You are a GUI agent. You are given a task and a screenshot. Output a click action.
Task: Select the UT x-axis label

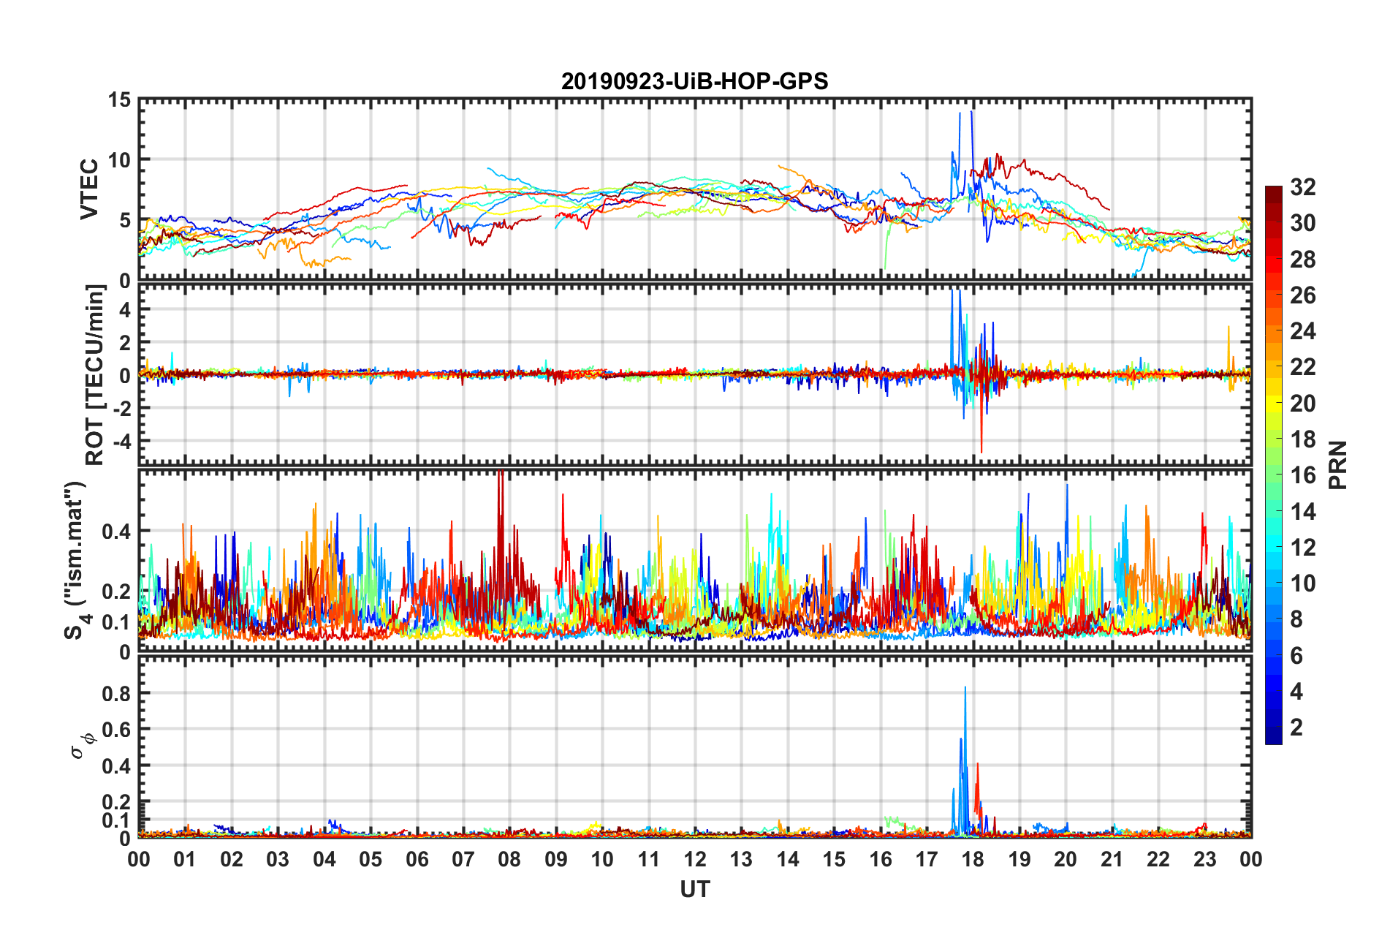[694, 889]
